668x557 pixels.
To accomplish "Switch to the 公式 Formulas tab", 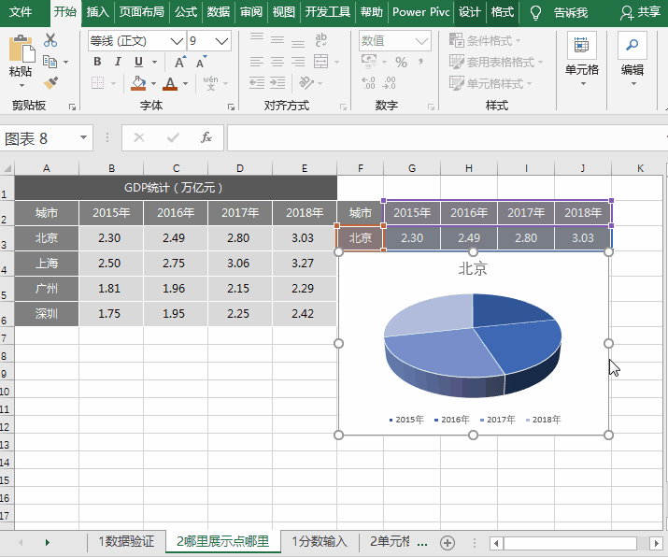I will click(x=186, y=12).
